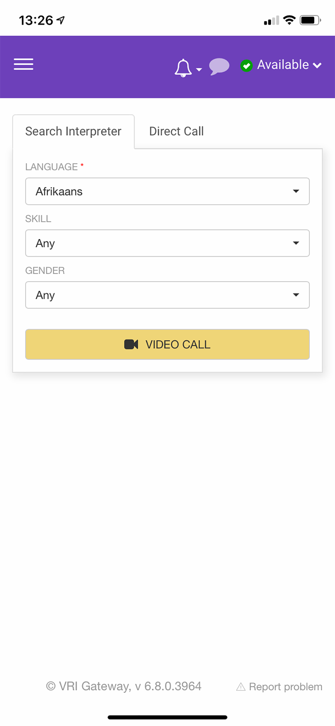Select the Search Interpreter tab
The height and width of the screenshot is (726, 335).
pos(73,131)
